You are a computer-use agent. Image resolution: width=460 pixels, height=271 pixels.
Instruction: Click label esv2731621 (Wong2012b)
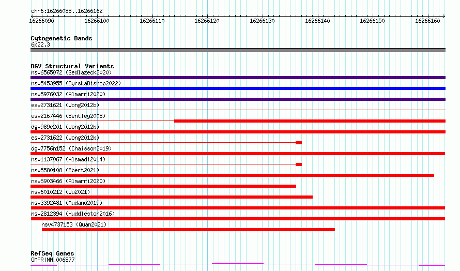point(65,105)
